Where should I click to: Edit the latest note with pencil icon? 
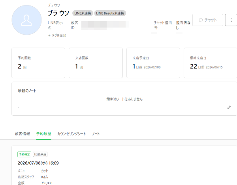coord(229,107)
